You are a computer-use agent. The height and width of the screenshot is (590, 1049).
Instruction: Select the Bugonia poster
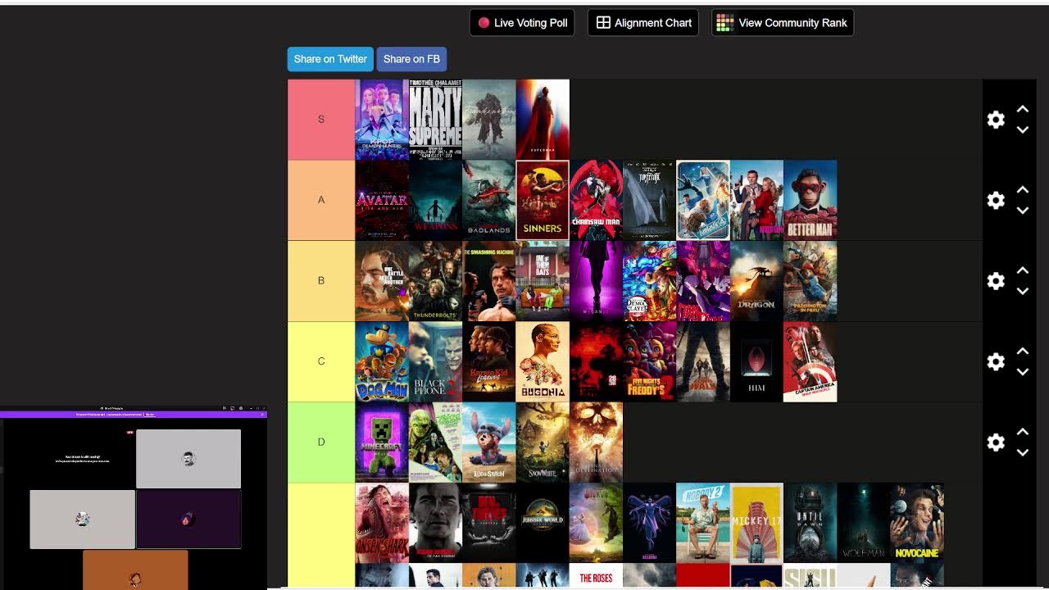point(543,361)
